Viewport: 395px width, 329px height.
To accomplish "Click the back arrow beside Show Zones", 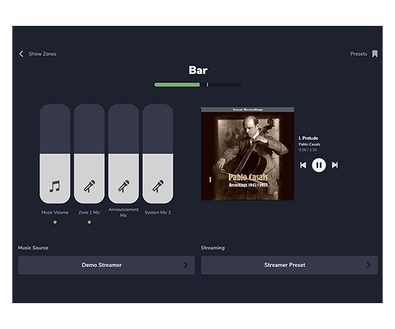I will click(21, 54).
